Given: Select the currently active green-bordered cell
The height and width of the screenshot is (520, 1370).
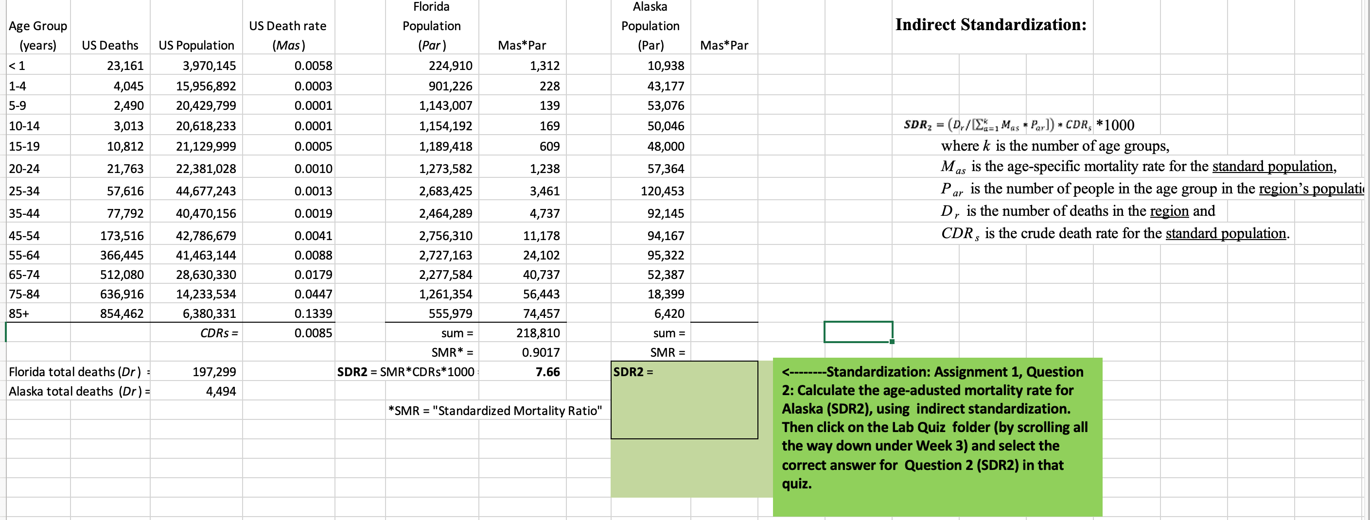Looking at the screenshot, I should (857, 332).
